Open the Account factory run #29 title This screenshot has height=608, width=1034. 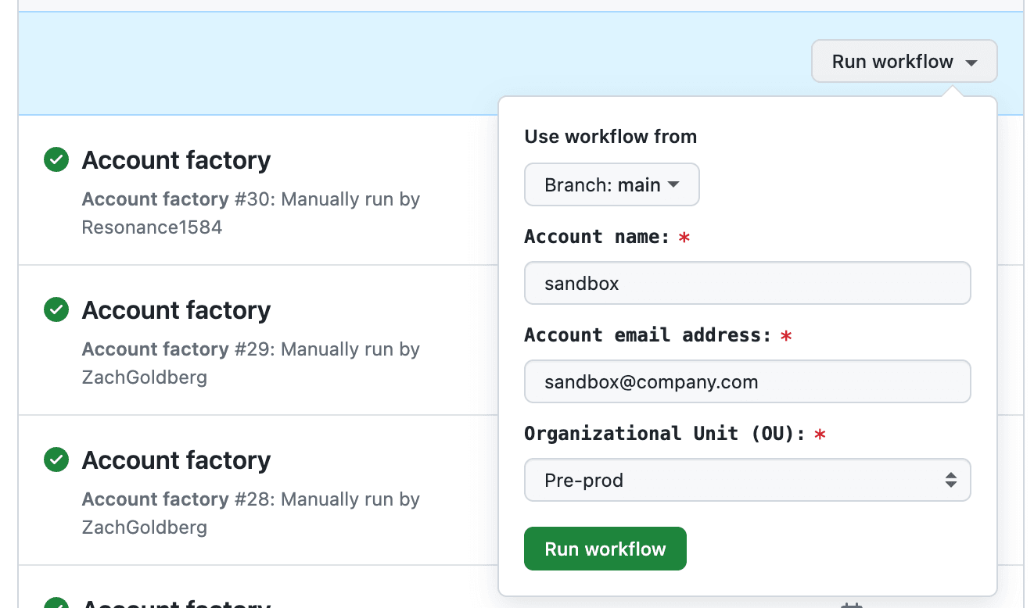176,310
